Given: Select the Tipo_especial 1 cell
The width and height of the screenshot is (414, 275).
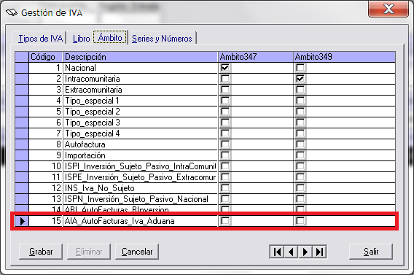Looking at the screenshot, I should click(x=140, y=101).
